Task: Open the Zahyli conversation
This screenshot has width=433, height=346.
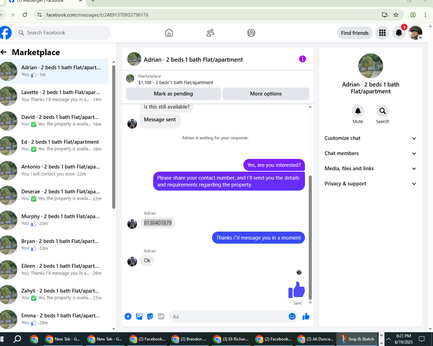Action: tap(54, 294)
